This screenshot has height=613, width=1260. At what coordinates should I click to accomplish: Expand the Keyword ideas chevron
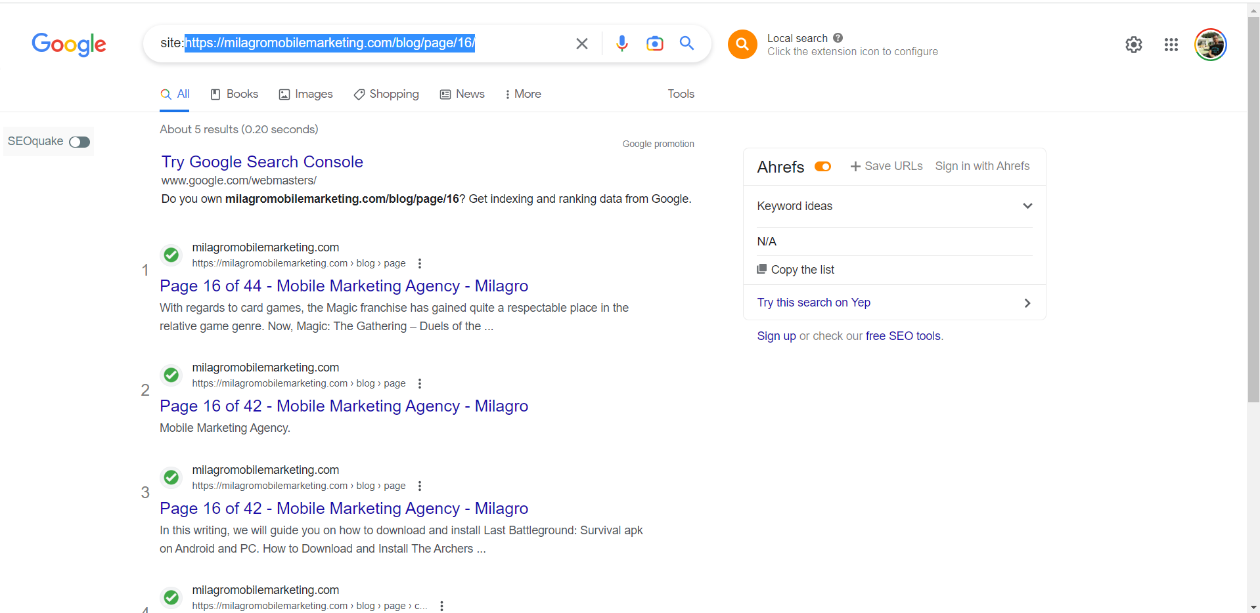[x=1027, y=206]
